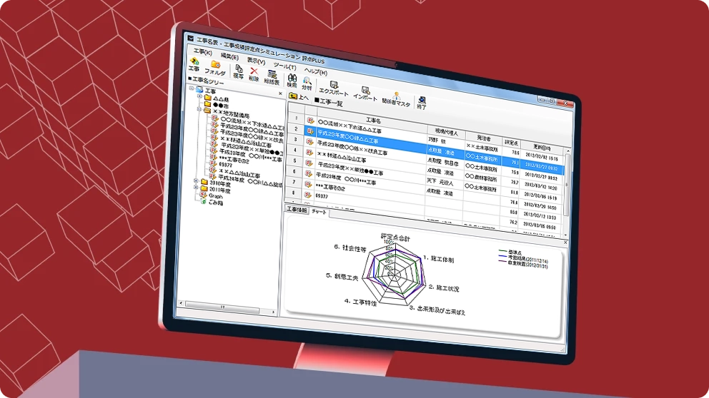Open the ツール(T) menu
This screenshot has height=398, width=709.
(x=284, y=66)
